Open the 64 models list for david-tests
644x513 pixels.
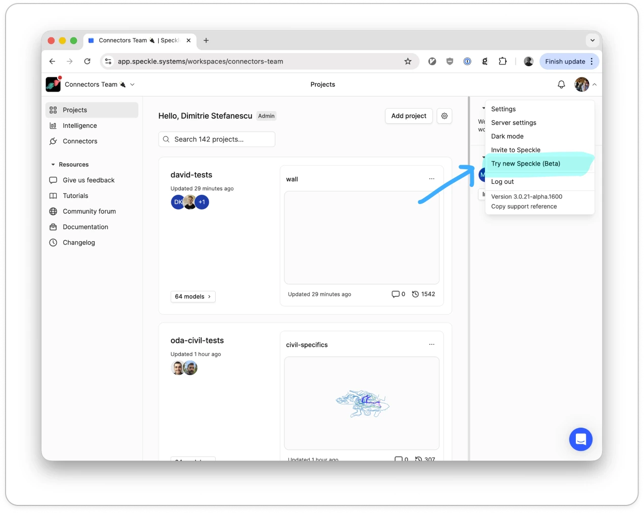click(192, 296)
